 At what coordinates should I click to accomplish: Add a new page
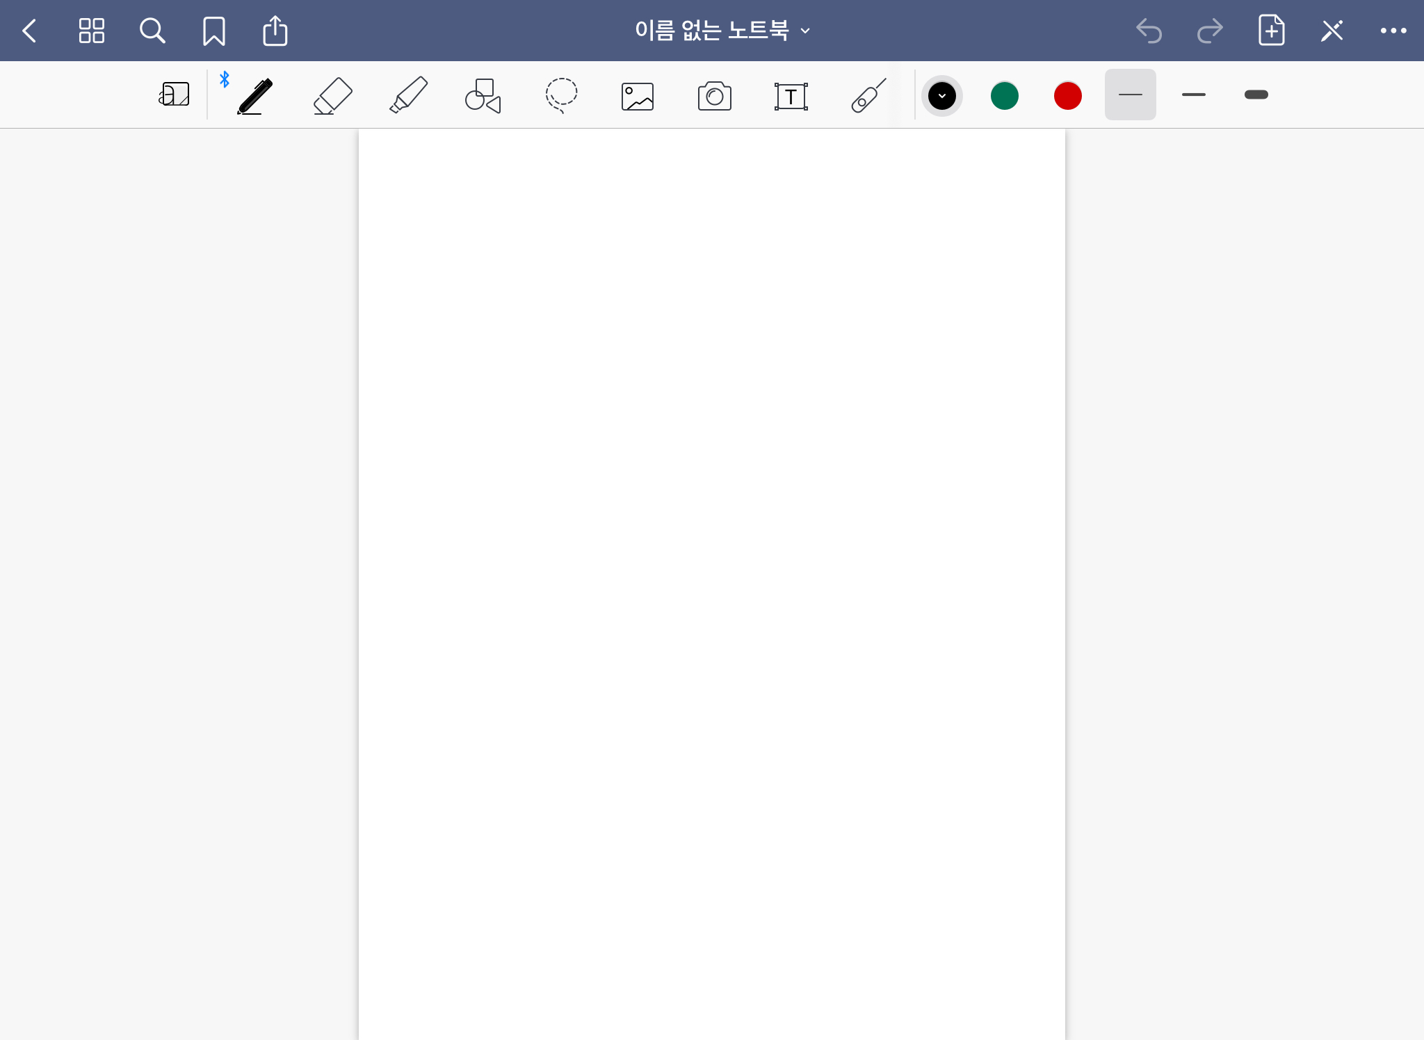click(1271, 31)
